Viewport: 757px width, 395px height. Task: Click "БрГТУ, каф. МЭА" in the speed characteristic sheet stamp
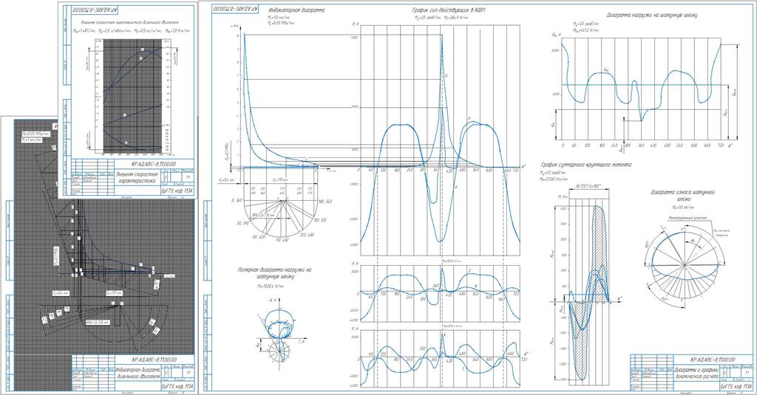pyautogui.click(x=178, y=191)
